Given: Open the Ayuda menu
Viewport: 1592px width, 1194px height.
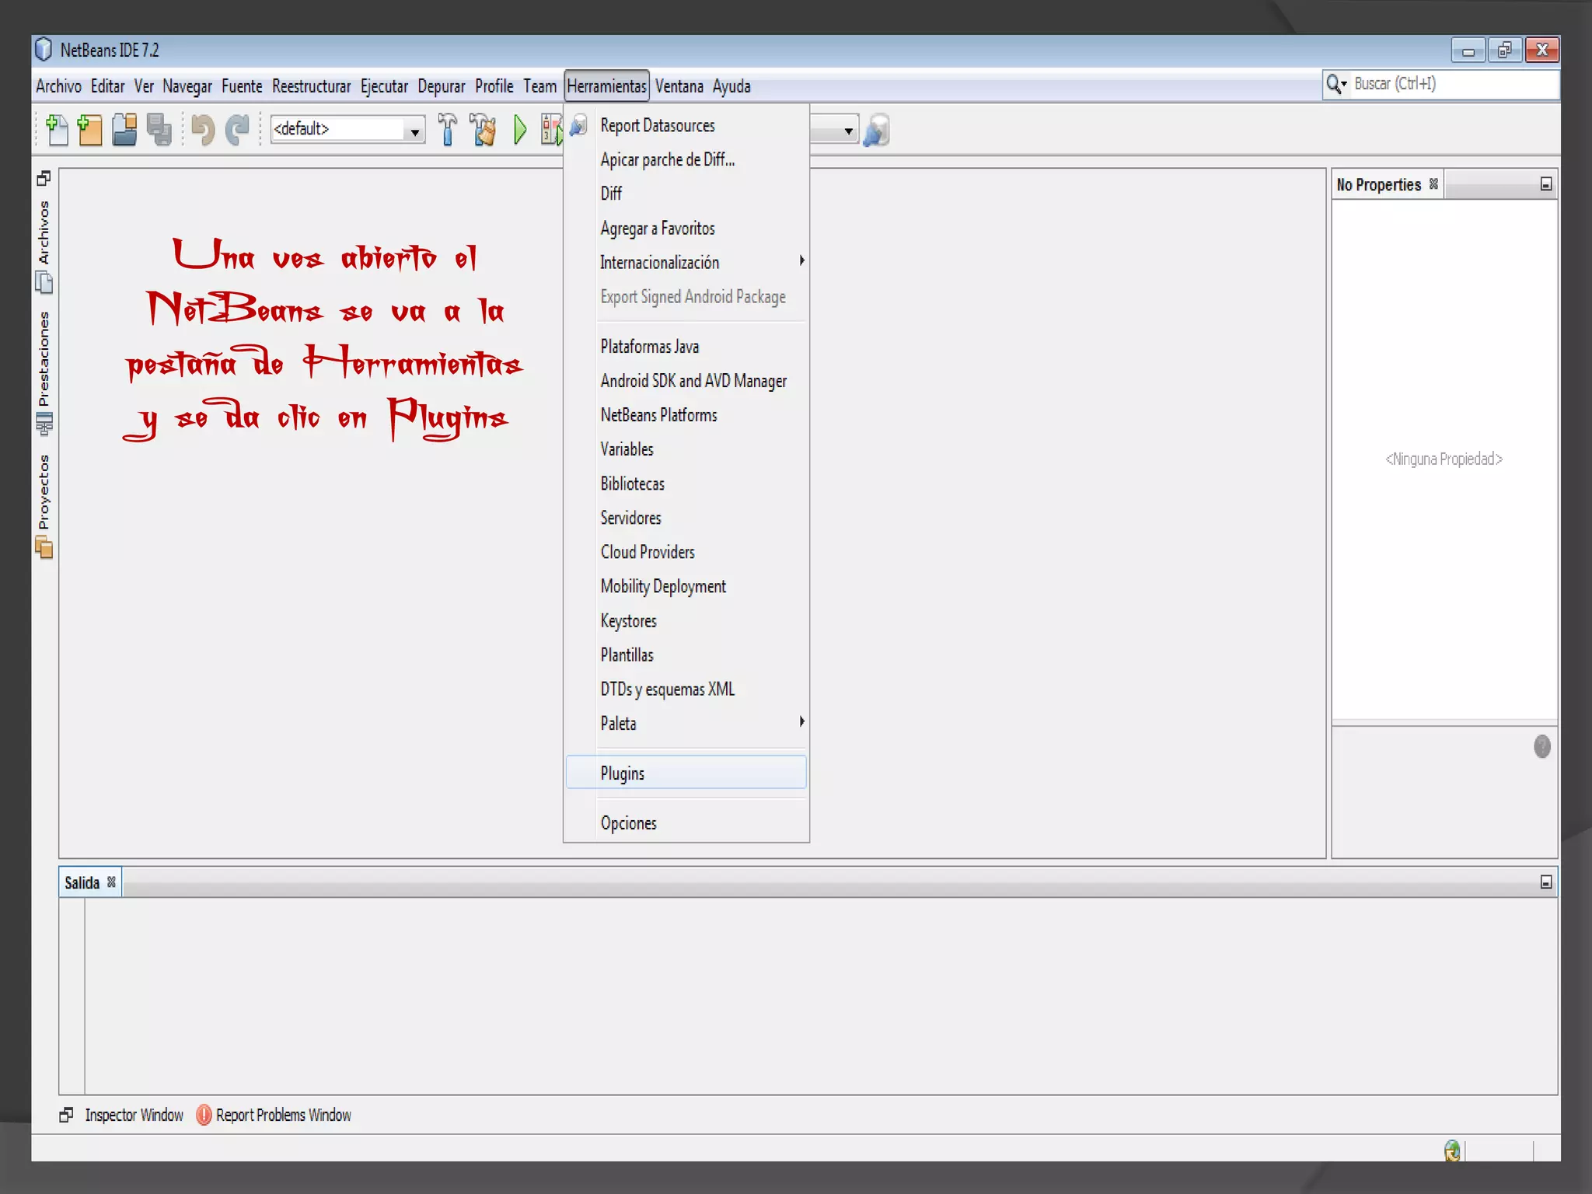Looking at the screenshot, I should [731, 86].
